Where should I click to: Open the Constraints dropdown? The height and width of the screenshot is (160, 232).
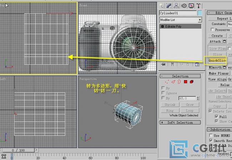point(230,24)
